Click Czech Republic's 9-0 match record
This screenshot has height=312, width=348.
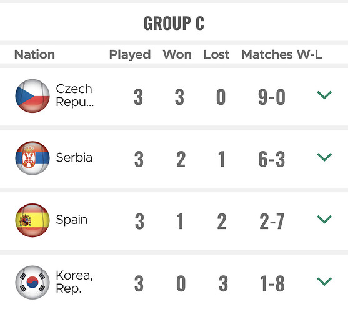[x=272, y=97]
